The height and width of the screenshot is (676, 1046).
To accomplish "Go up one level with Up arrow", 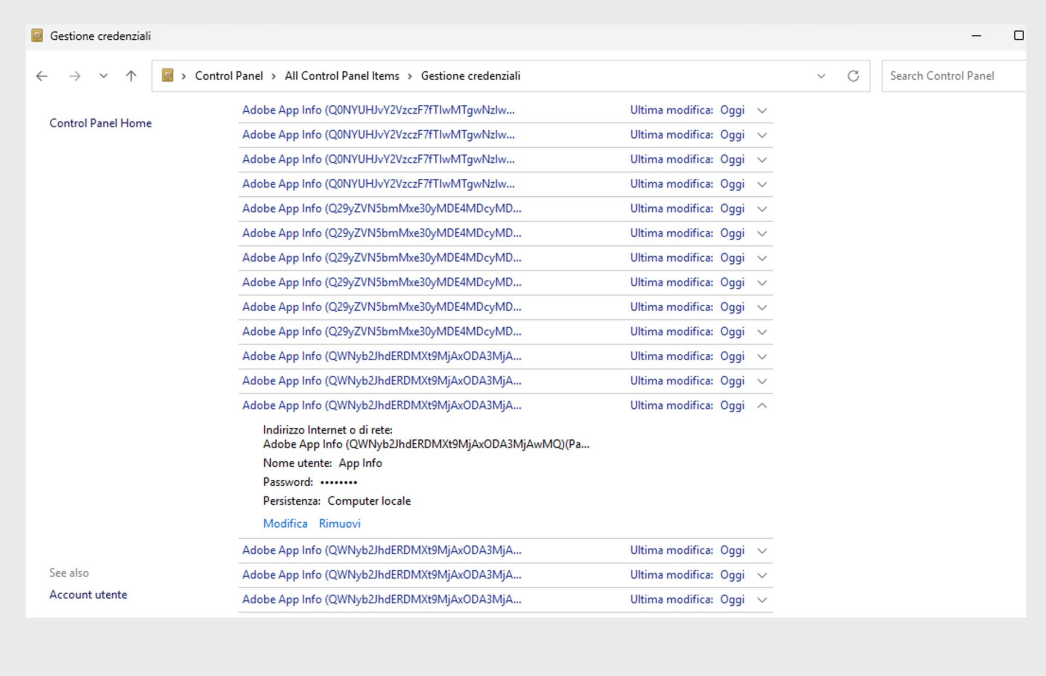I will (131, 76).
